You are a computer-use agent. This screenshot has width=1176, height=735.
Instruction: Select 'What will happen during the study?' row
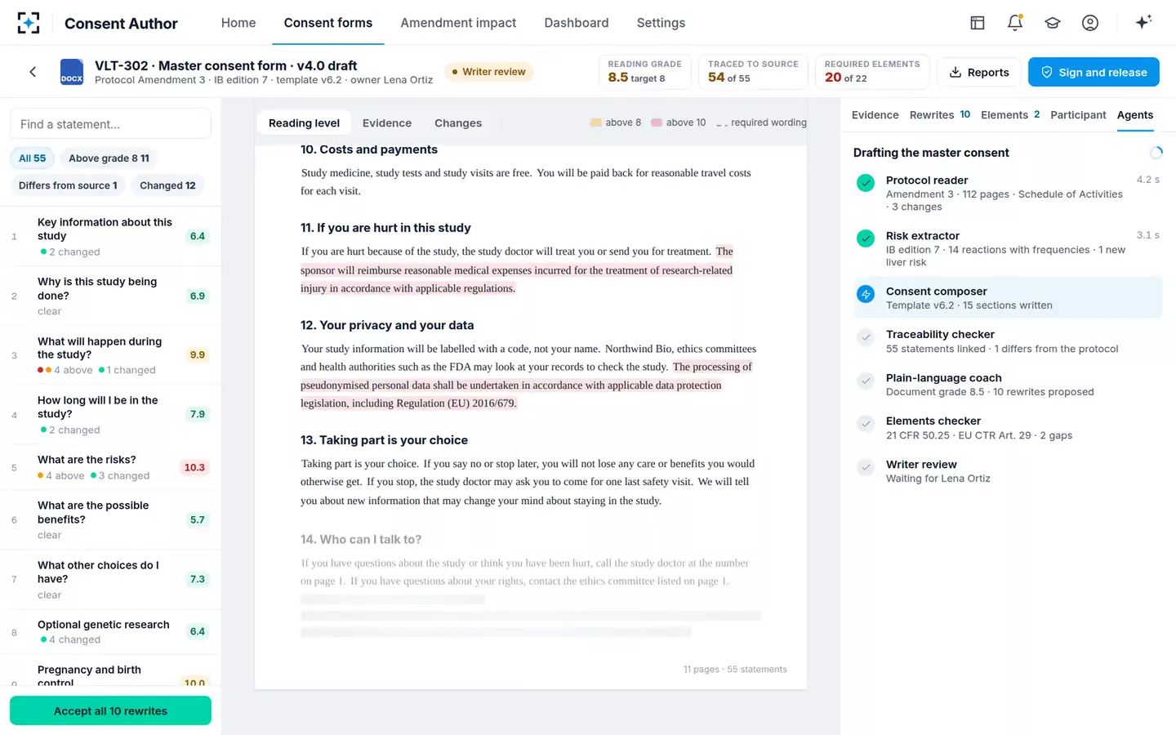[x=110, y=355]
